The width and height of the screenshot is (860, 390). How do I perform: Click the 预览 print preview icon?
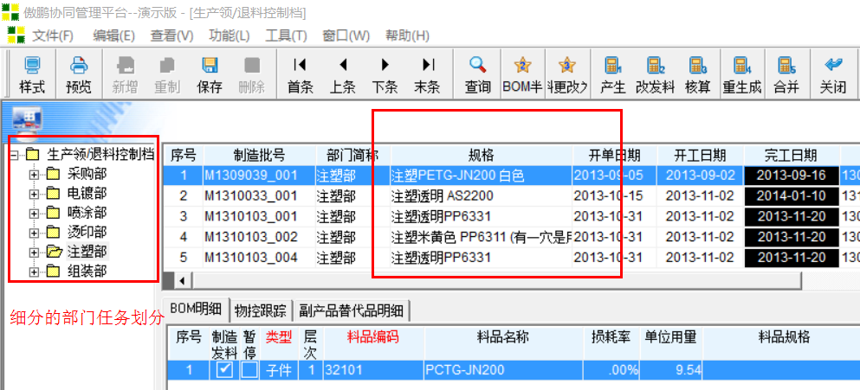[79, 66]
